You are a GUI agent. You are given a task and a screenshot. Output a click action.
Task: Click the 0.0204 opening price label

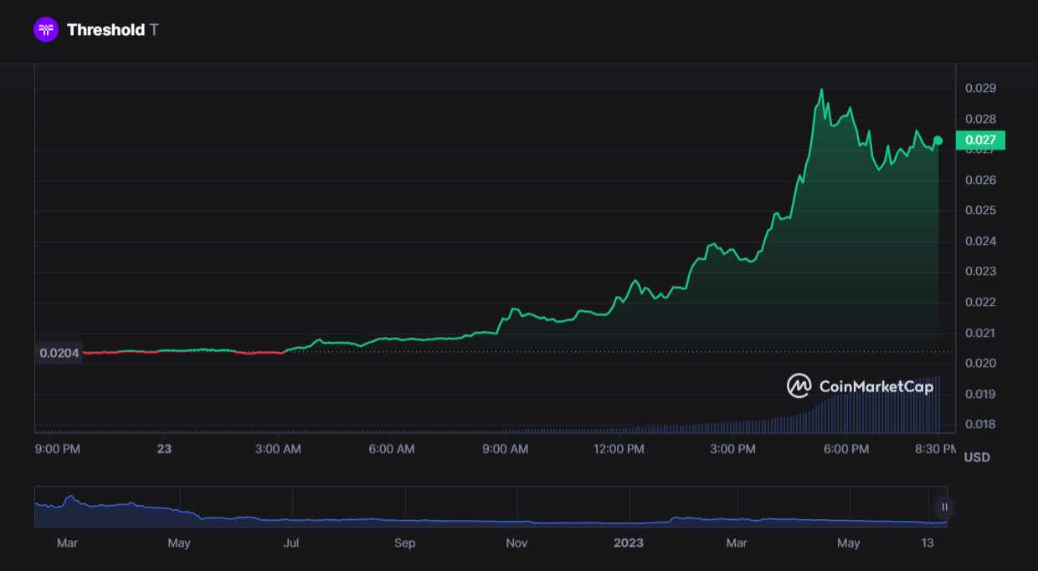[x=59, y=353]
